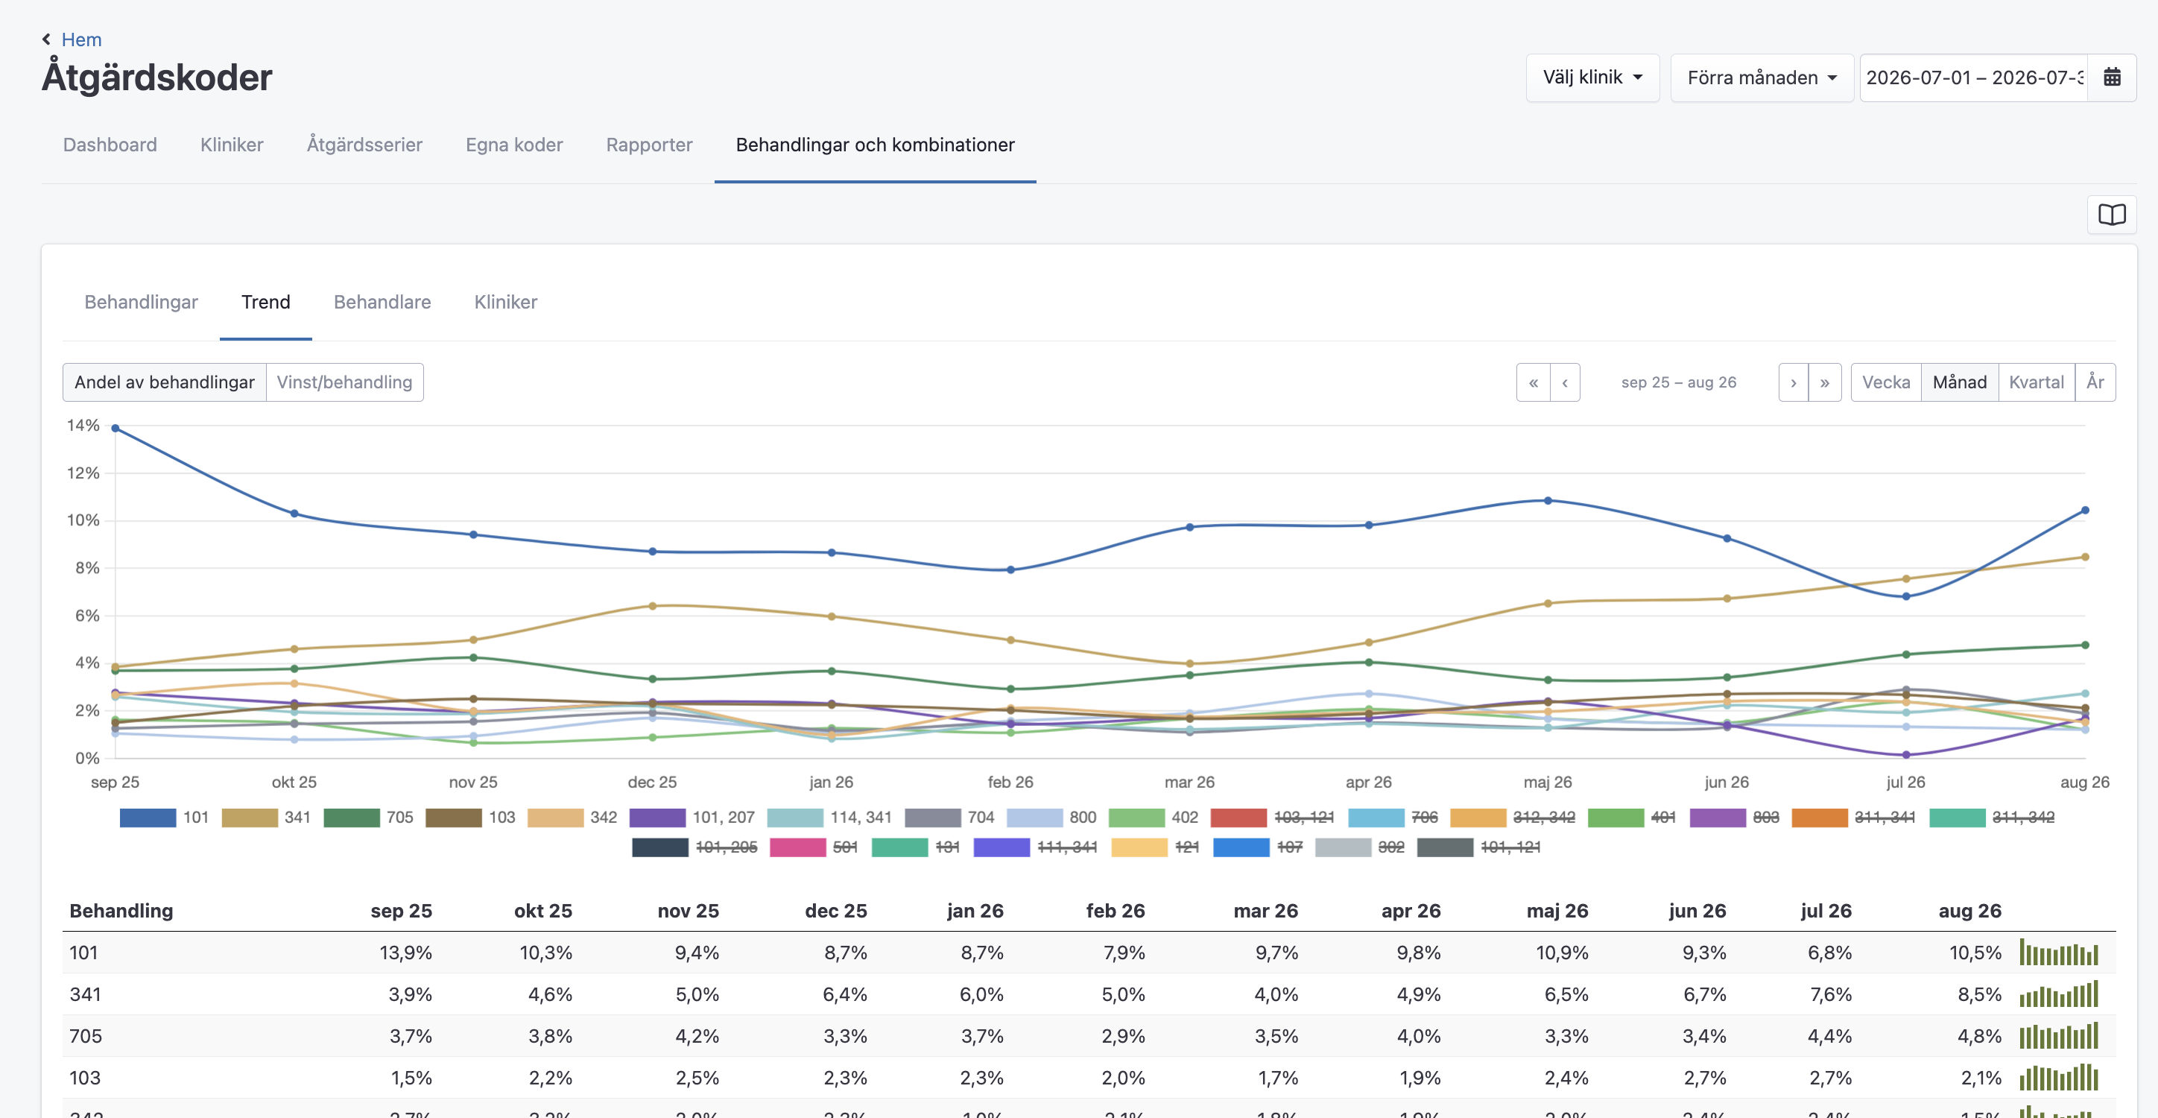Viewport: 2158px width, 1118px height.
Task: Open the Välj klinik dropdown
Action: click(1592, 77)
